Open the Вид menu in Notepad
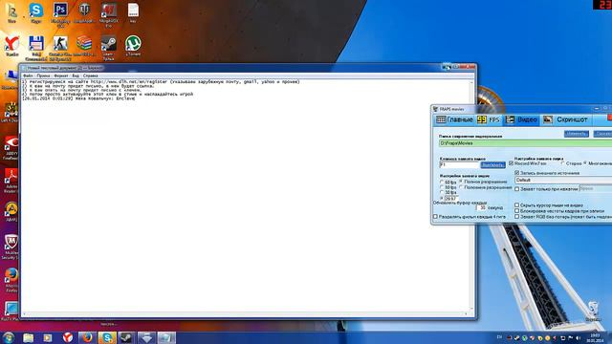Image resolution: width=612 pixels, height=344 pixels. click(76, 75)
